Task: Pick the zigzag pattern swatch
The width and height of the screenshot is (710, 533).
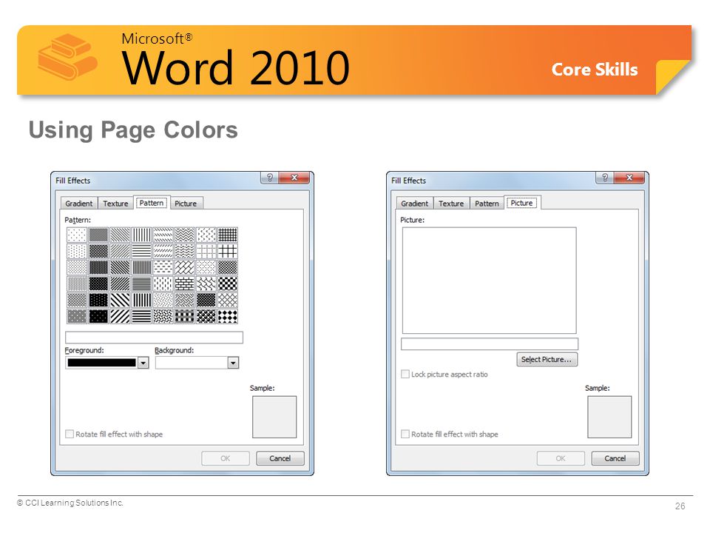Action: pos(185,235)
